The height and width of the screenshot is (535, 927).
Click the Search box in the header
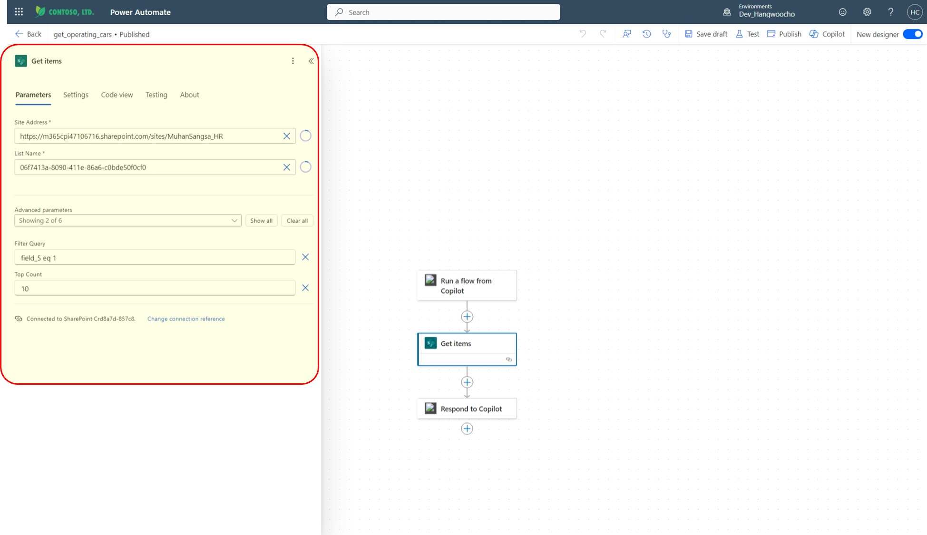pyautogui.click(x=443, y=12)
